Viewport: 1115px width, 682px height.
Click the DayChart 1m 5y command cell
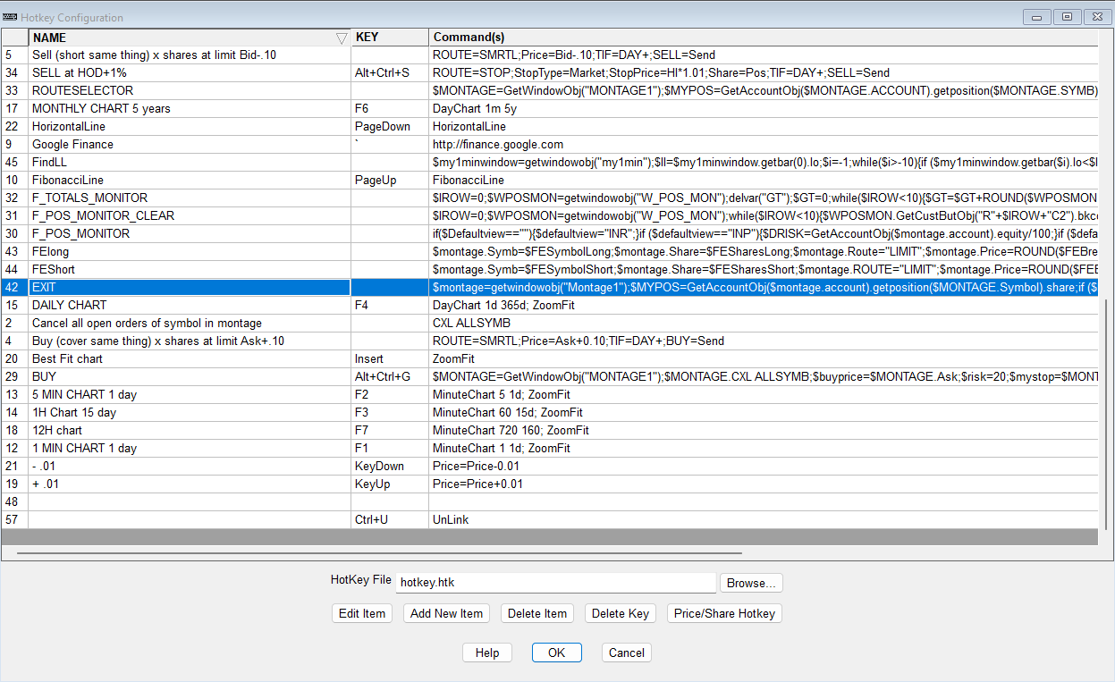coord(764,108)
